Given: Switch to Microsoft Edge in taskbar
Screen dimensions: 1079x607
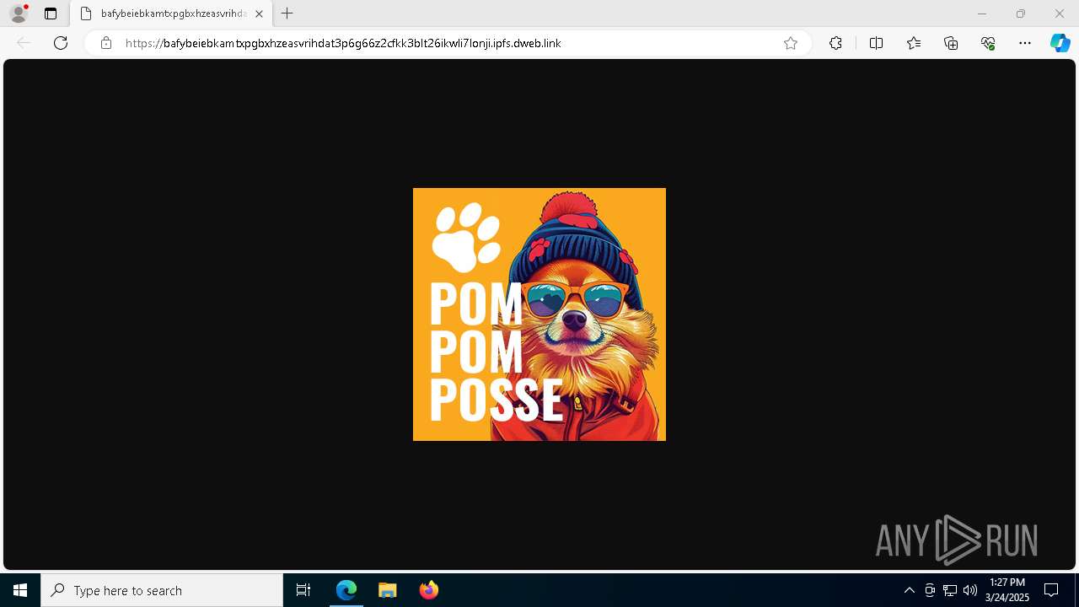Looking at the screenshot, I should pos(346,590).
